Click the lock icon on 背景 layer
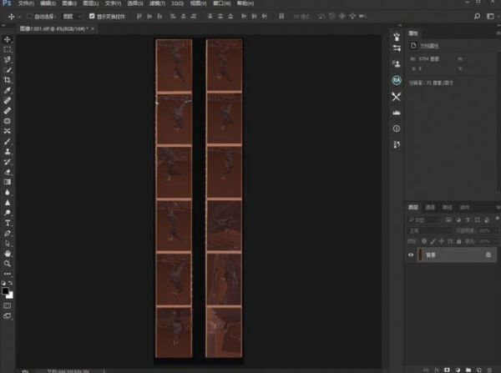The height and width of the screenshot is (373, 501). pos(488,255)
